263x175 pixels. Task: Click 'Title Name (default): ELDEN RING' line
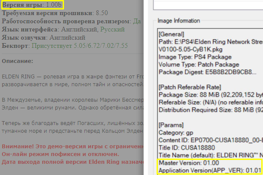coord(211,155)
